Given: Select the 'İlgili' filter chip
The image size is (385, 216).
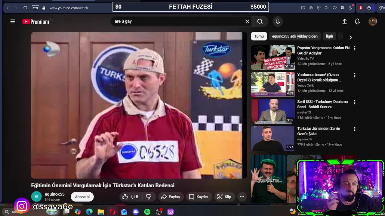Looking at the screenshot, I should coord(329,36).
